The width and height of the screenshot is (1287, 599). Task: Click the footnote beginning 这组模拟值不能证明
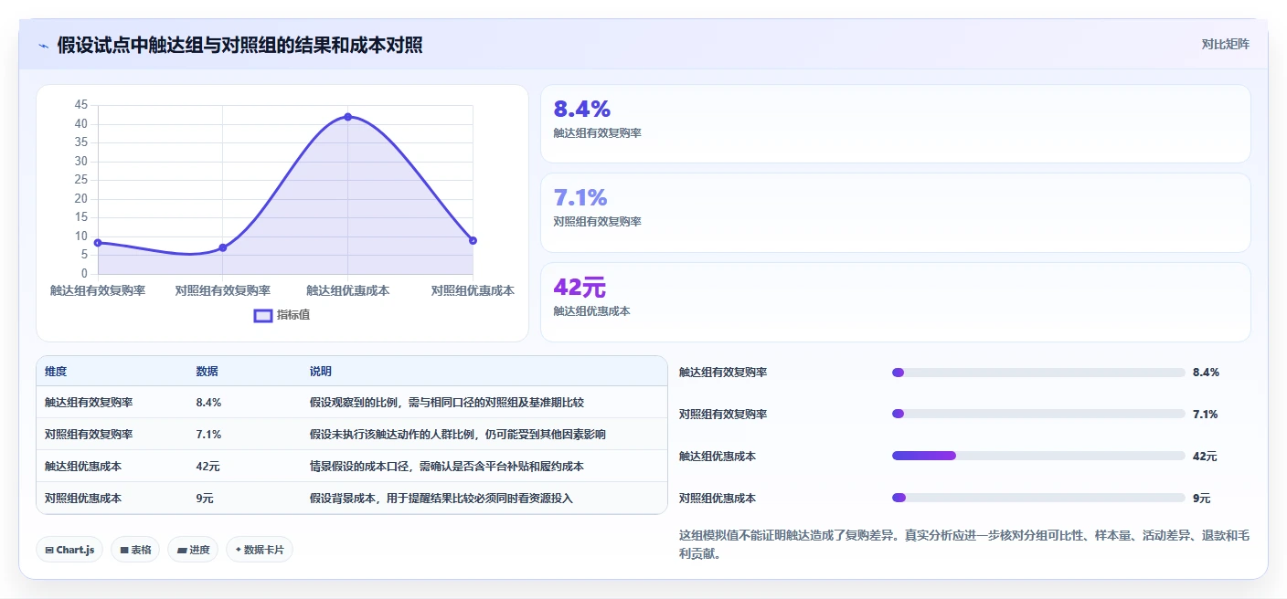[x=964, y=544]
